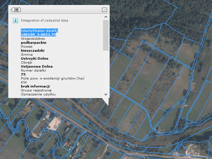Viewport: 212px width, 159px height.
Task: Click the 'Grupa rejestrowa' label
Action: [36, 90]
